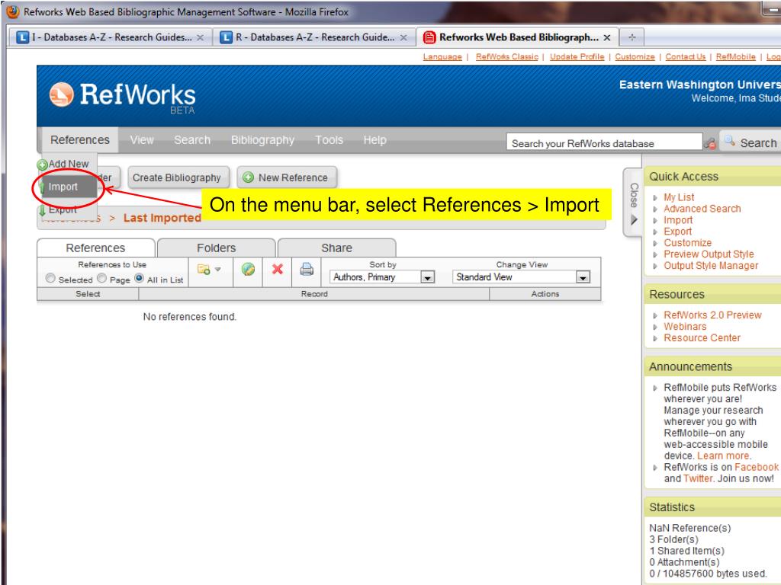The width and height of the screenshot is (781, 585).
Task: Click the attachment search icon beside search box
Action: tap(710, 143)
